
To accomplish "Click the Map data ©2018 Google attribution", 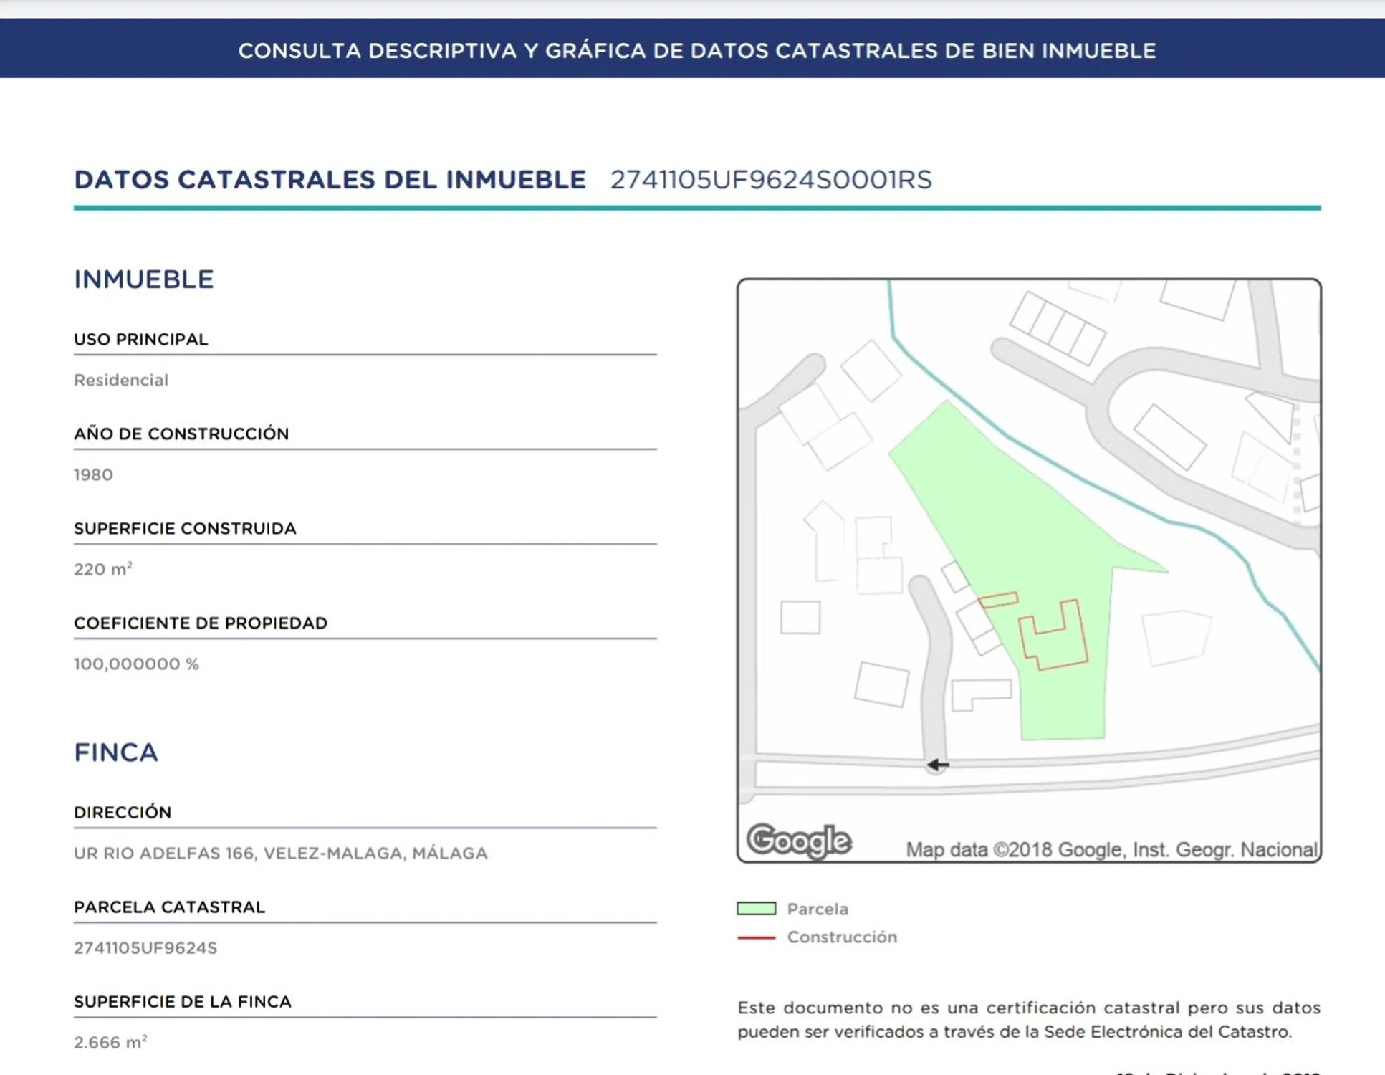I will click(1111, 850).
